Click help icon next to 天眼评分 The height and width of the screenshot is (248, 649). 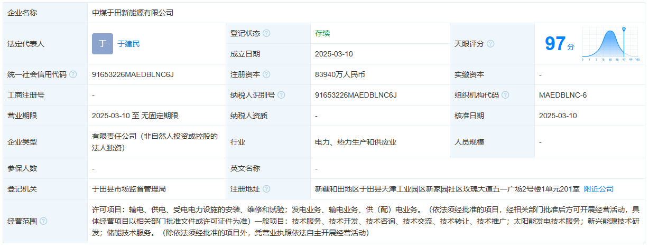(490, 44)
